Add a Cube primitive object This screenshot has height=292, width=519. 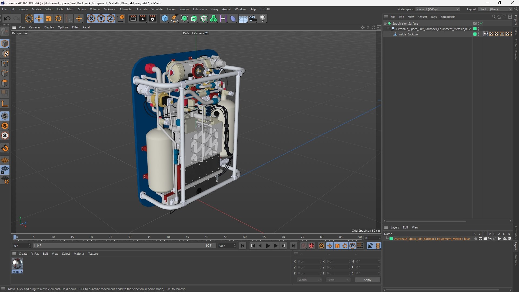(x=165, y=18)
